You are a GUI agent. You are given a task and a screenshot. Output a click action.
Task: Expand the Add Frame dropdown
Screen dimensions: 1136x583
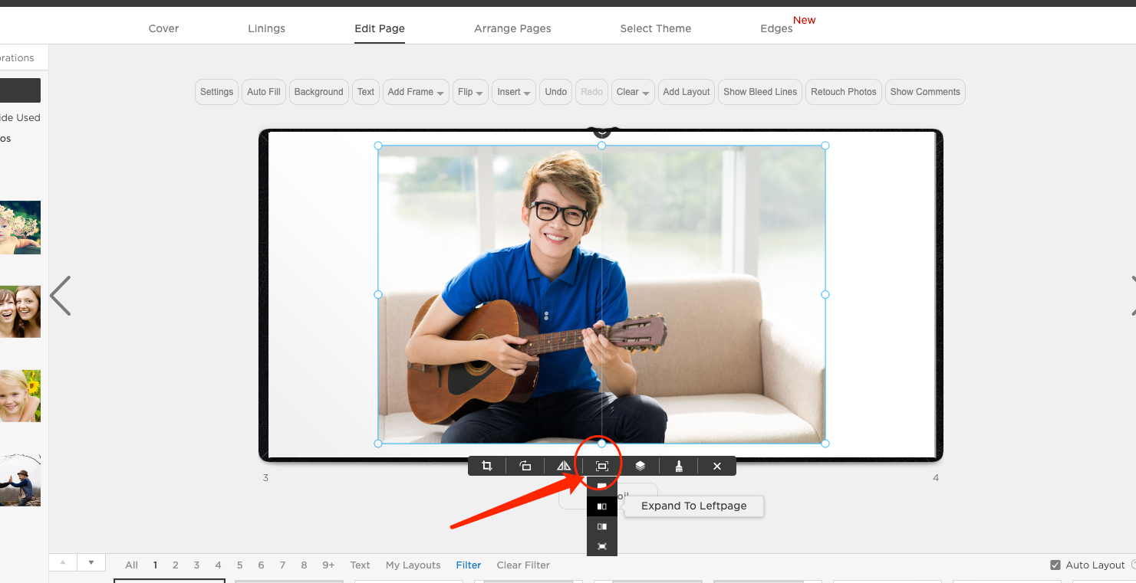click(x=416, y=92)
